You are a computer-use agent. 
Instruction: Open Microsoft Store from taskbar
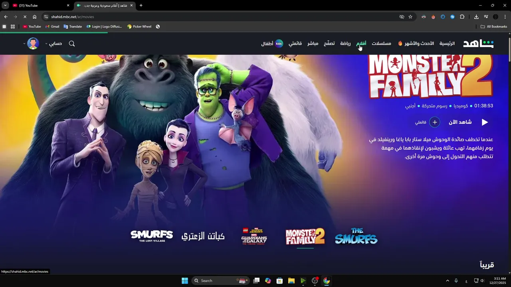pos(279,281)
